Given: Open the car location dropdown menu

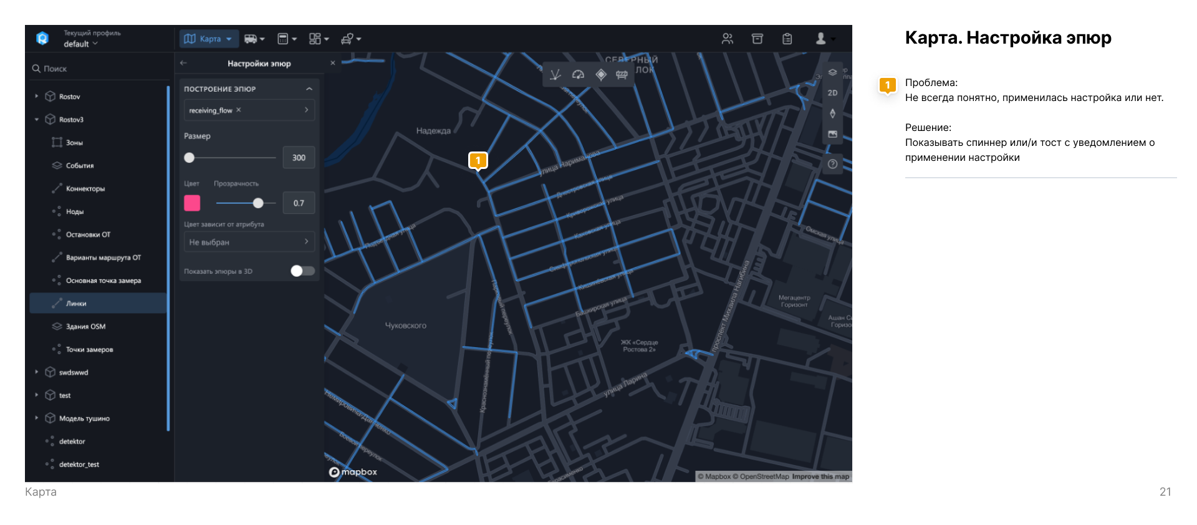Looking at the screenshot, I should pyautogui.click(x=351, y=39).
